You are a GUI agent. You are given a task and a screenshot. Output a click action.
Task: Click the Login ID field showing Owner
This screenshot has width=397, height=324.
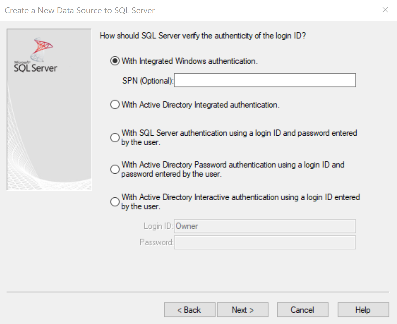click(x=265, y=226)
